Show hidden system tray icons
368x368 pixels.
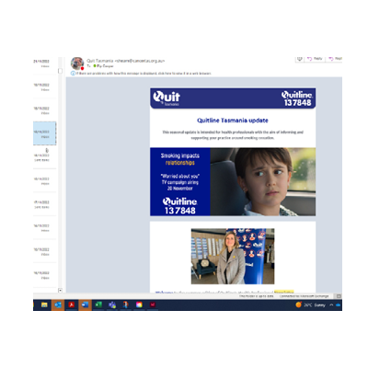(331, 305)
